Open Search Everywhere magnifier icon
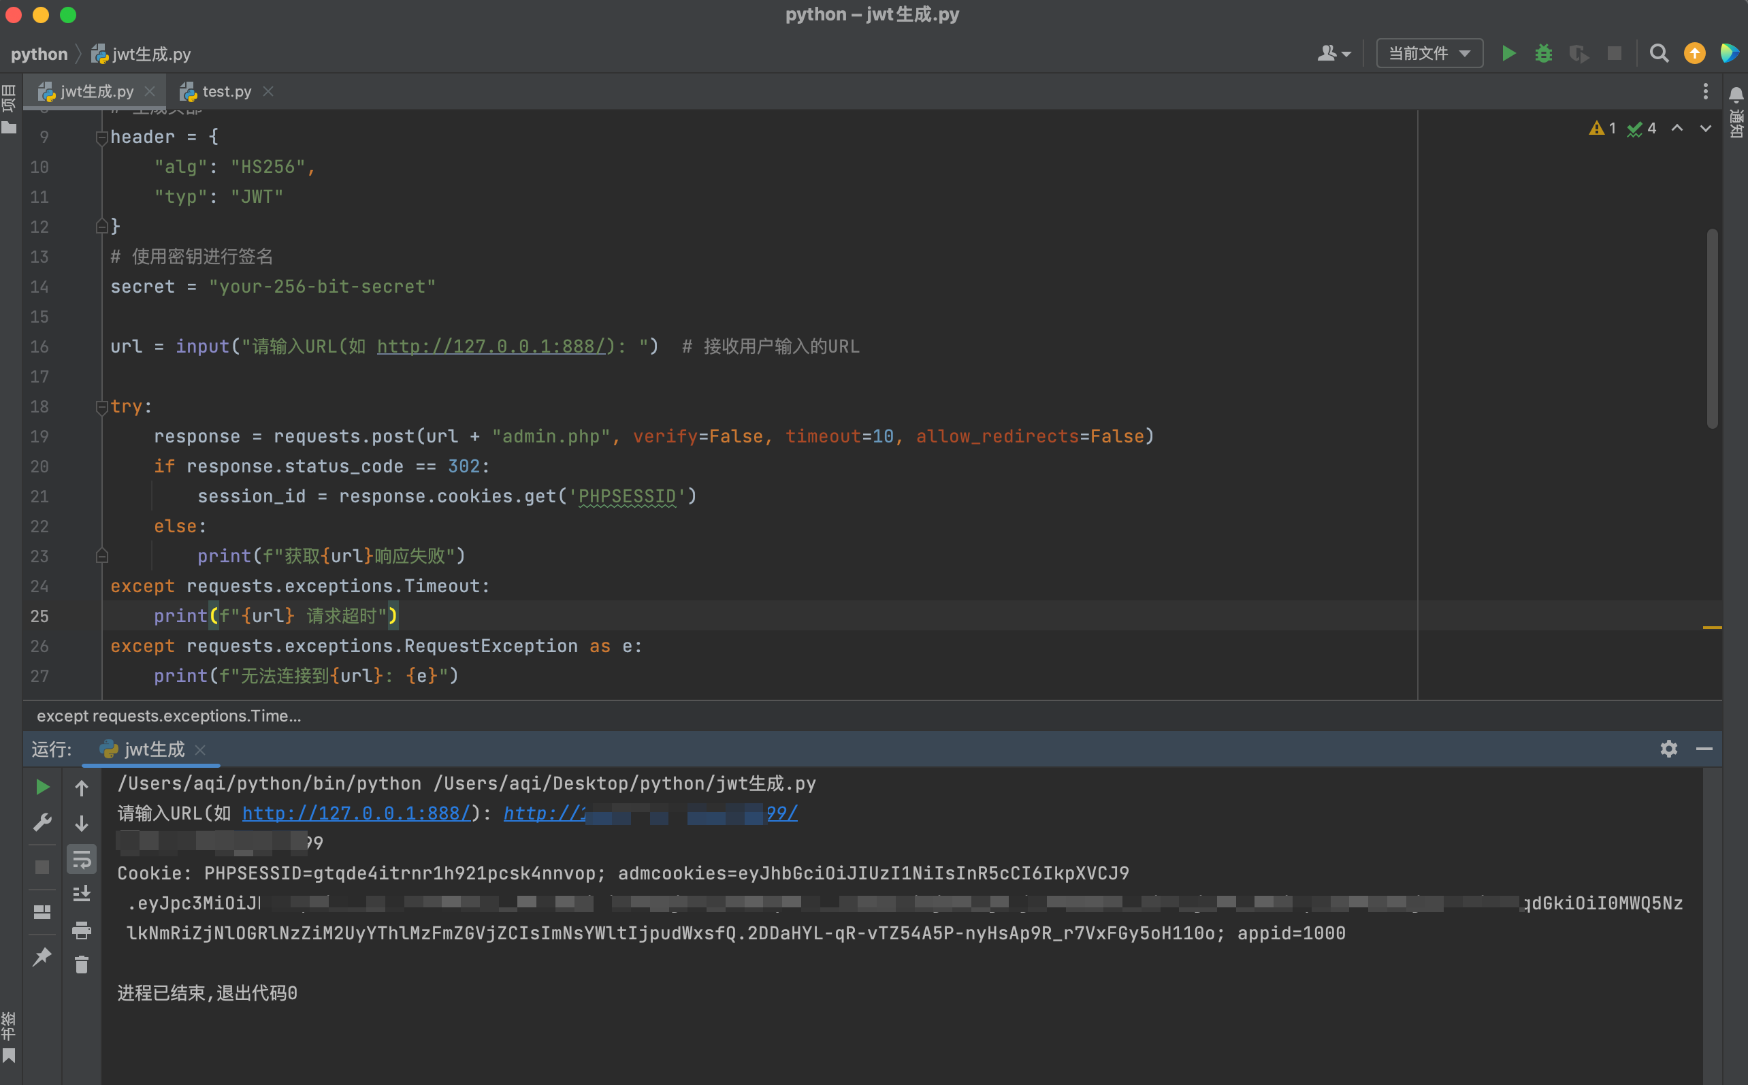This screenshot has width=1748, height=1085. [x=1658, y=54]
